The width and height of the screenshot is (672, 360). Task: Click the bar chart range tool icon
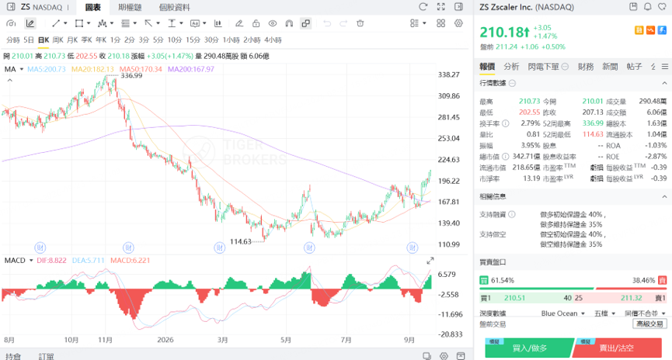pos(218,23)
